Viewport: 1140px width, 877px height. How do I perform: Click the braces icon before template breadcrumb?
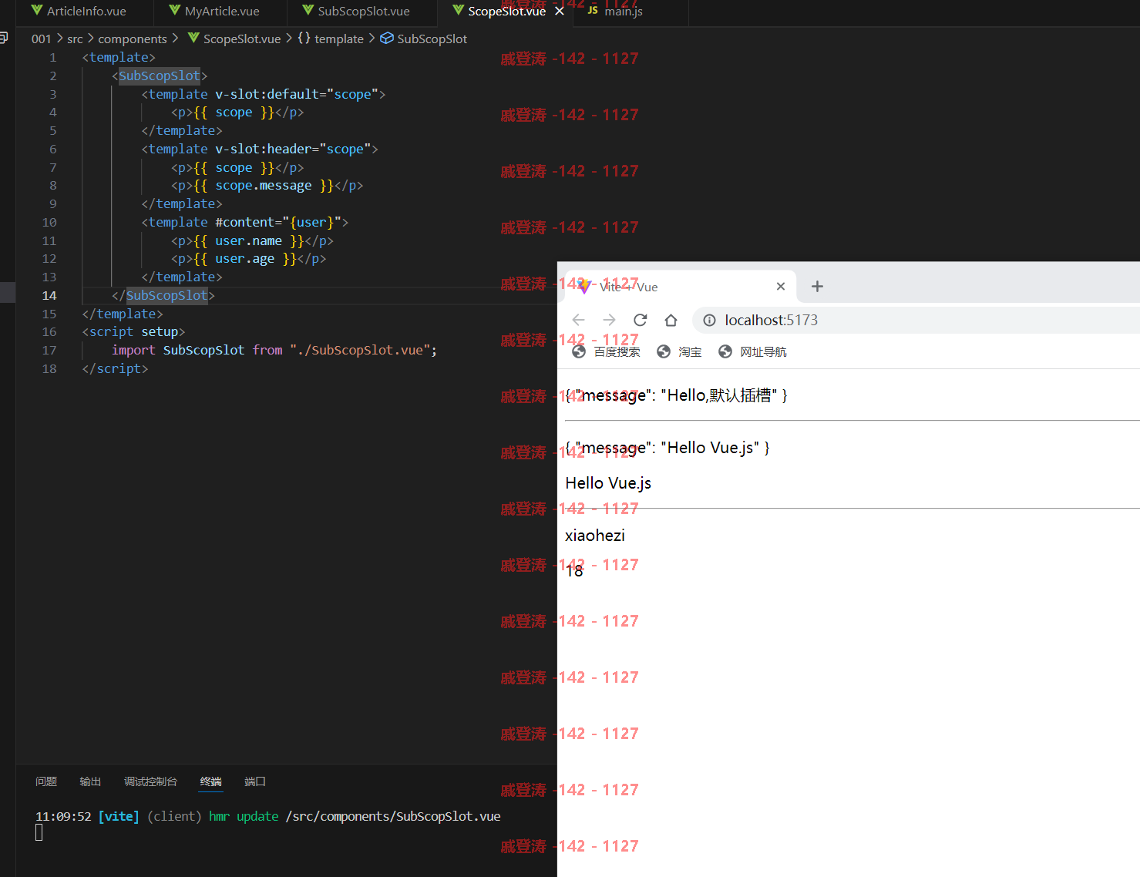[x=304, y=38]
